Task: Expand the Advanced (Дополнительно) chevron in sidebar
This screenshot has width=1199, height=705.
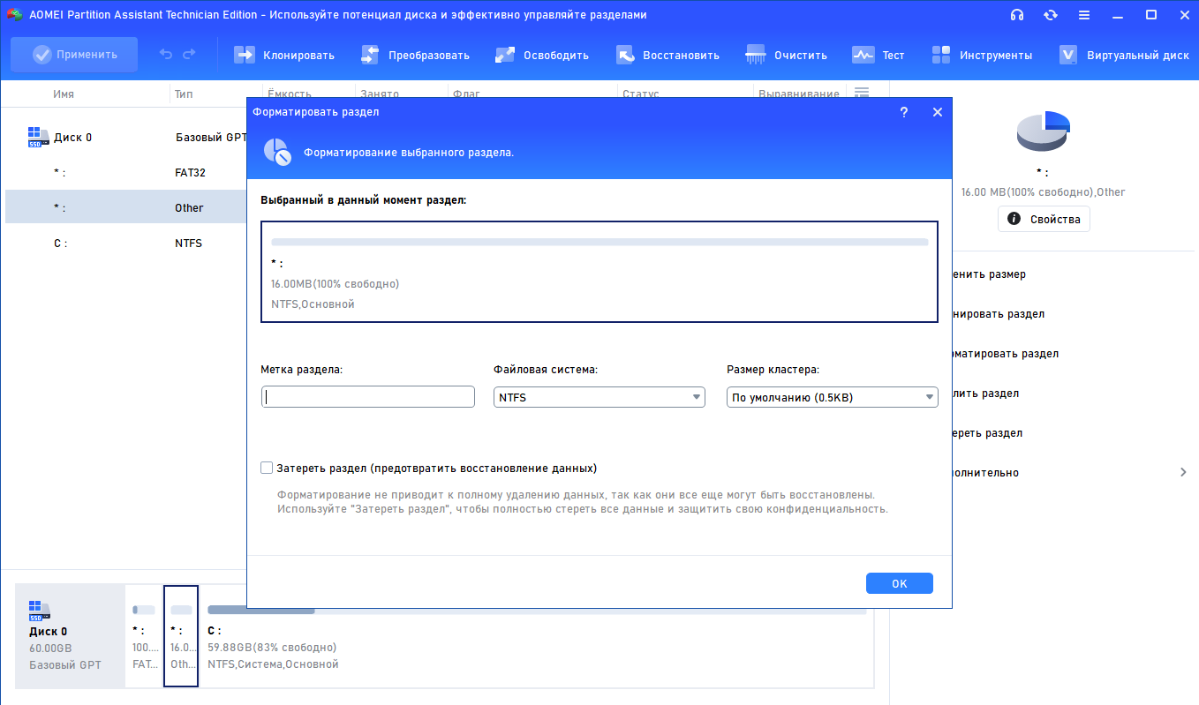Action: [x=1183, y=473]
